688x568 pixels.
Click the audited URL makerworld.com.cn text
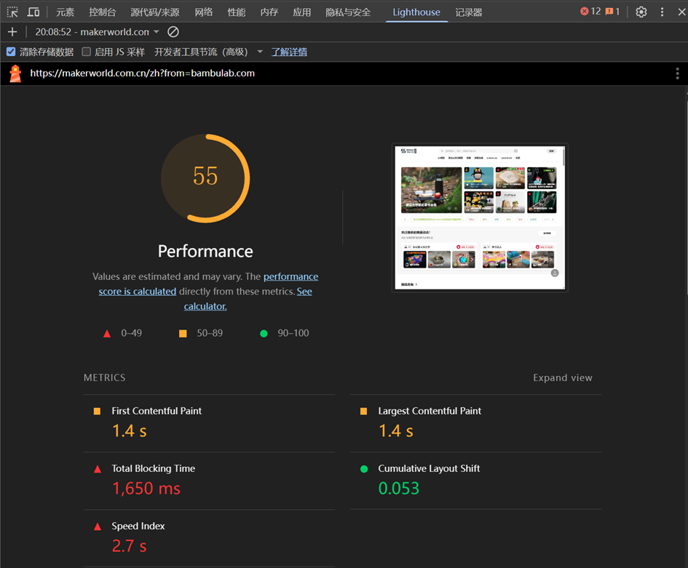[x=142, y=73]
